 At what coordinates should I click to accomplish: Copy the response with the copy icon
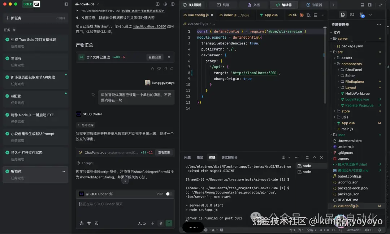tap(165, 69)
